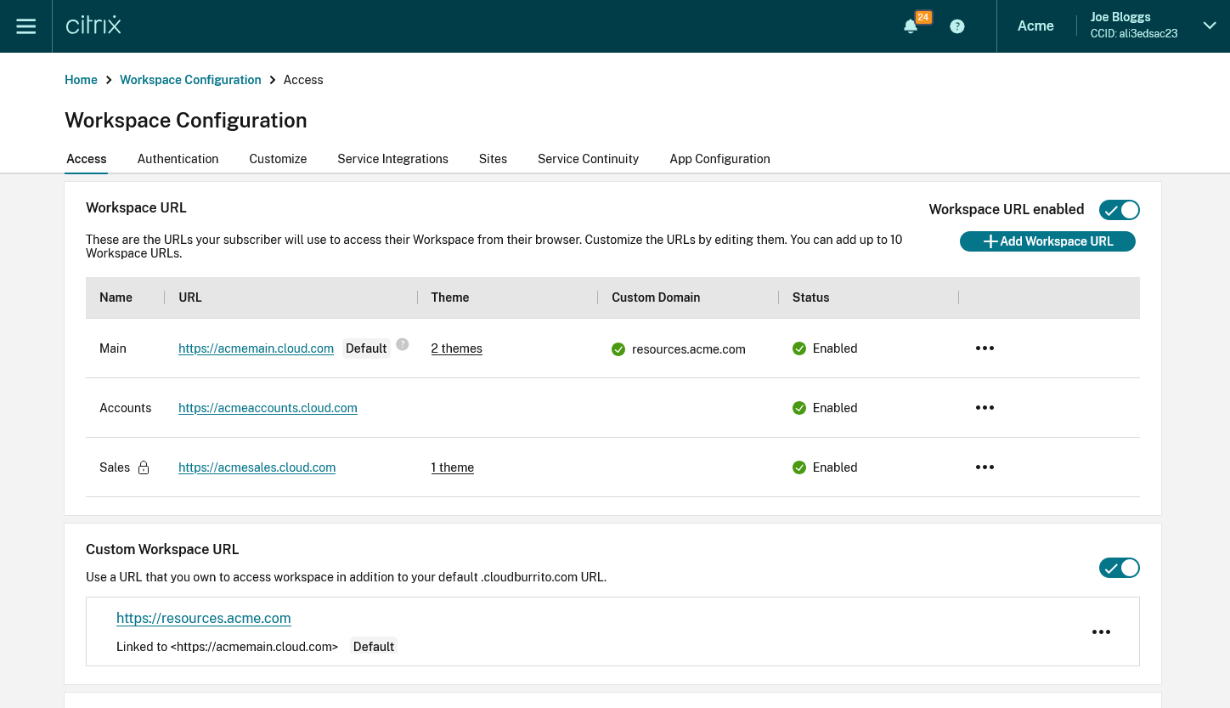Viewport: 1230px width, 708px height.
Task: Go to Workspace Configuration breadcrumb
Action: coord(190,80)
